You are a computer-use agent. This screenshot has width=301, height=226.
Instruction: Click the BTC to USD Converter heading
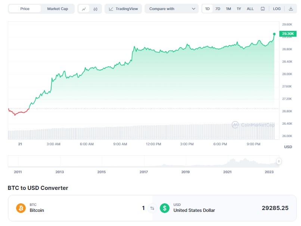coord(38,188)
